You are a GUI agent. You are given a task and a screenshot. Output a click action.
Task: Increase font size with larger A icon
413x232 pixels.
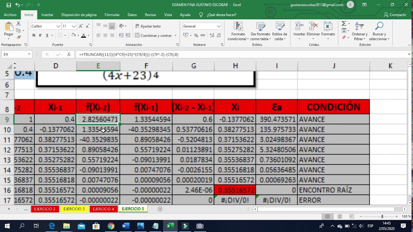[x=81, y=26]
